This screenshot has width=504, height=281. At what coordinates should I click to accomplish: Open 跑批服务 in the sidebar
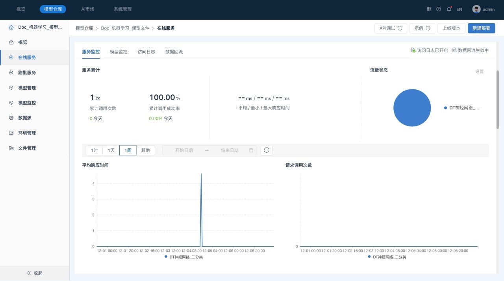tap(27, 73)
